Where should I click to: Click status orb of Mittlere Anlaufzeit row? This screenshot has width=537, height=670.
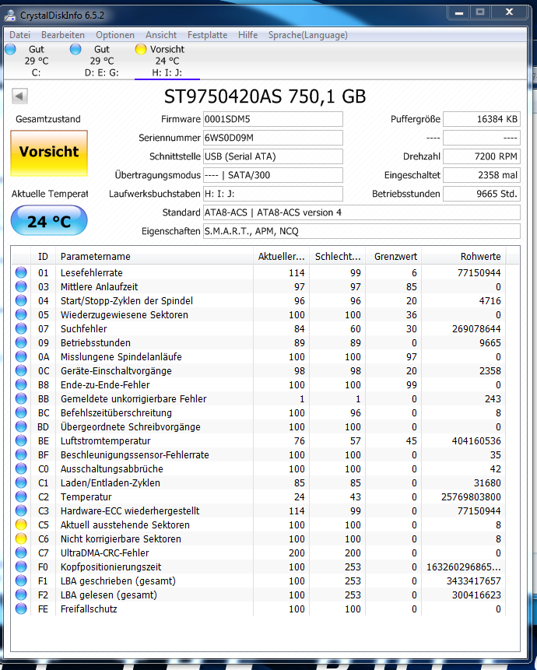(x=21, y=286)
